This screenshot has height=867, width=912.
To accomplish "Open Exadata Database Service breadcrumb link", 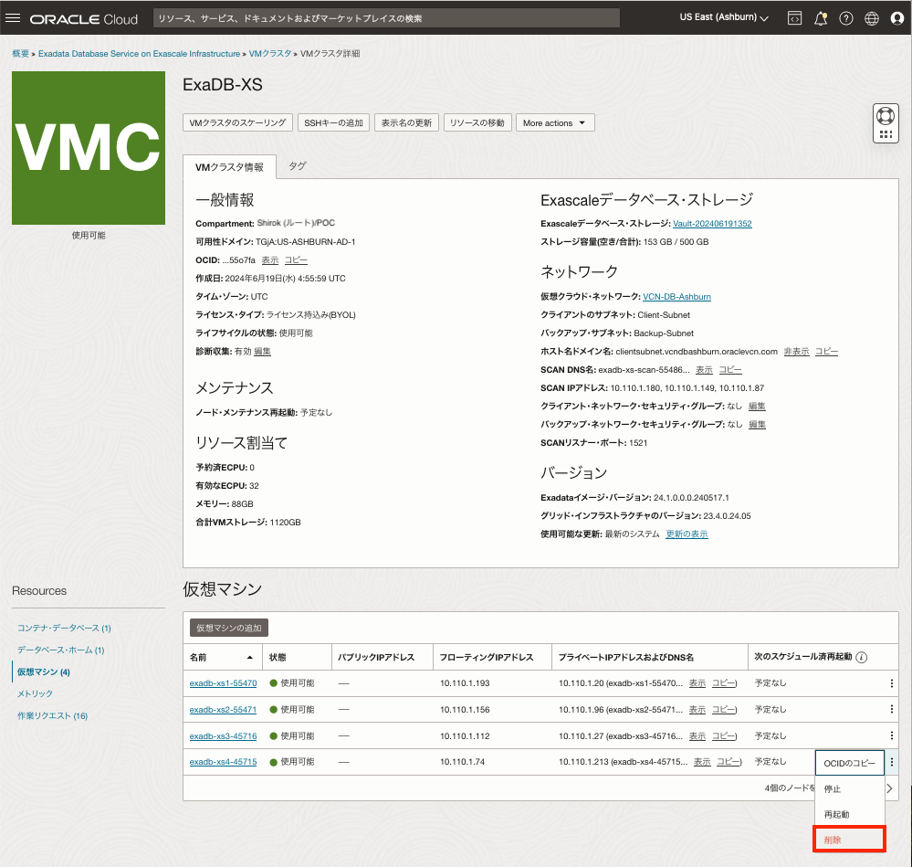I will click(x=139, y=54).
